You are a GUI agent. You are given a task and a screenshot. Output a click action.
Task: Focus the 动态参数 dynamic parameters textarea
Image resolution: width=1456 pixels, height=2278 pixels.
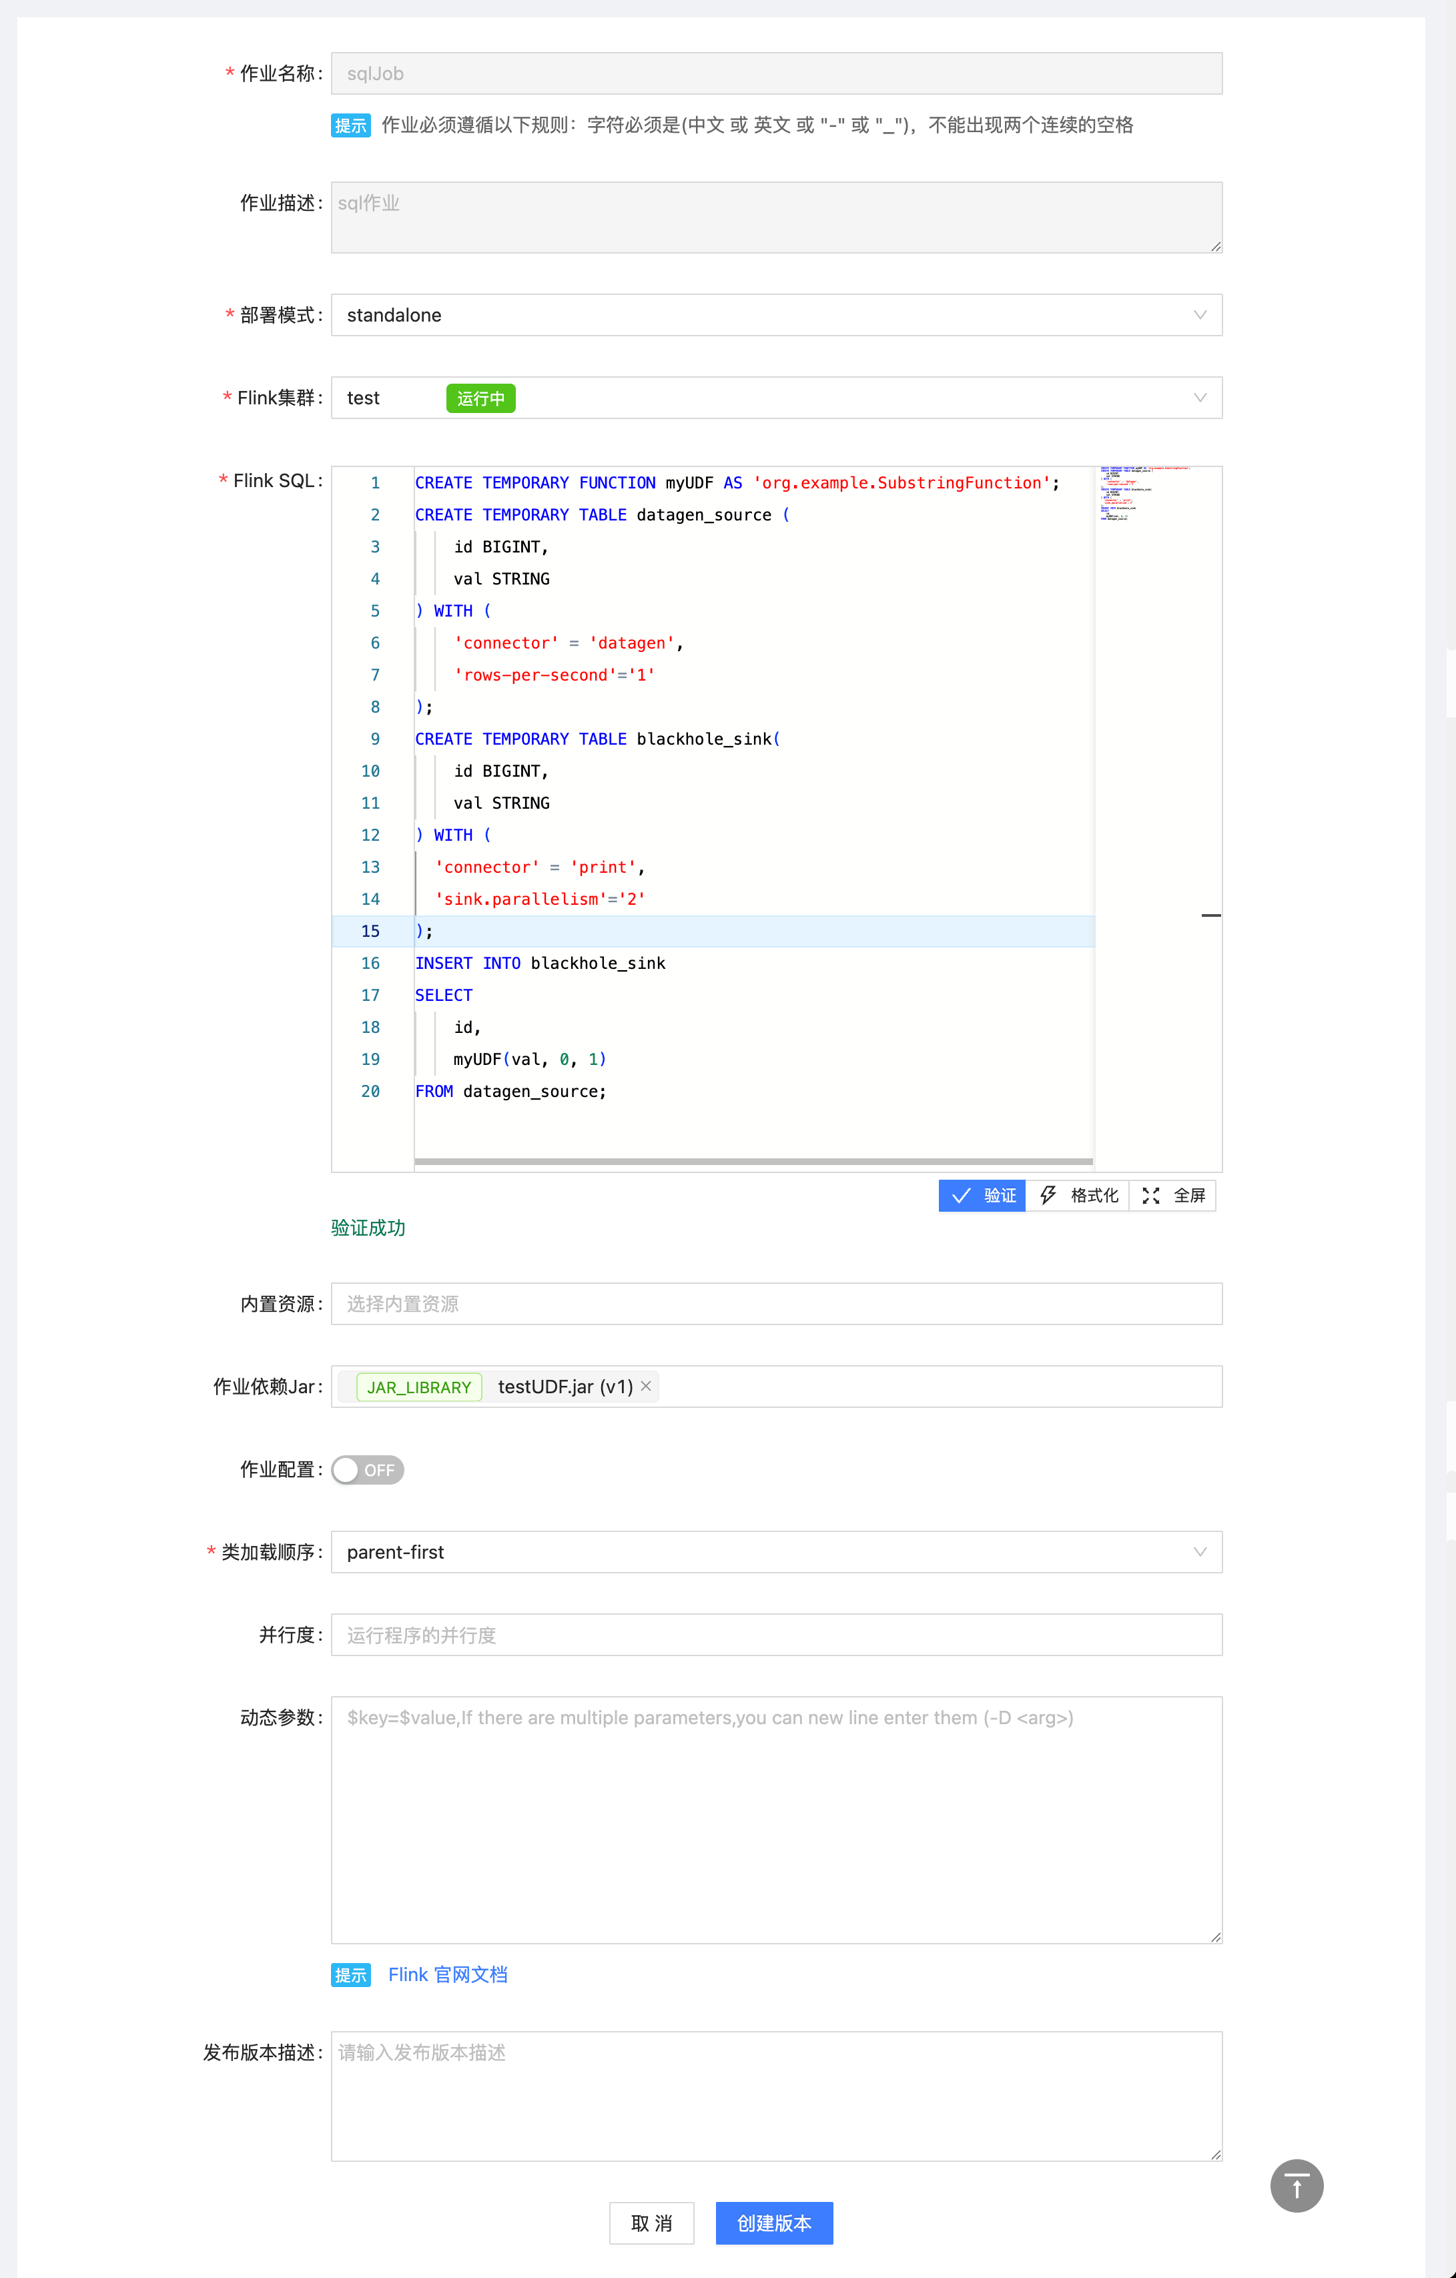click(776, 1819)
